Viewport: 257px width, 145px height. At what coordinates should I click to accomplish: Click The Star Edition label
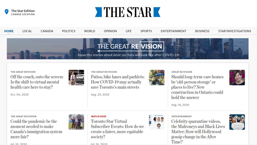coord(23,11)
